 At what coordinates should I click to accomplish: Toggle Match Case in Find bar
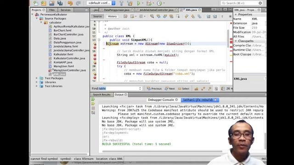pos(196,88)
